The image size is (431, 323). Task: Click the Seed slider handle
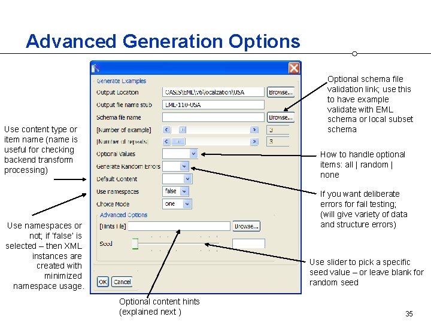tap(135, 243)
